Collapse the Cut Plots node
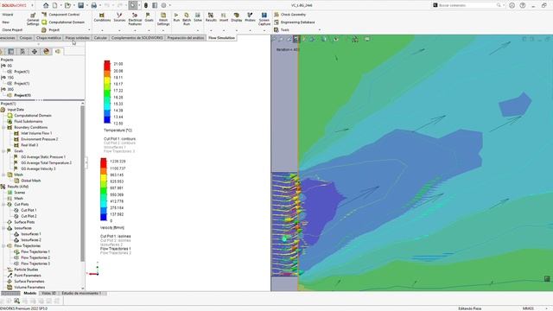 pos(3,204)
